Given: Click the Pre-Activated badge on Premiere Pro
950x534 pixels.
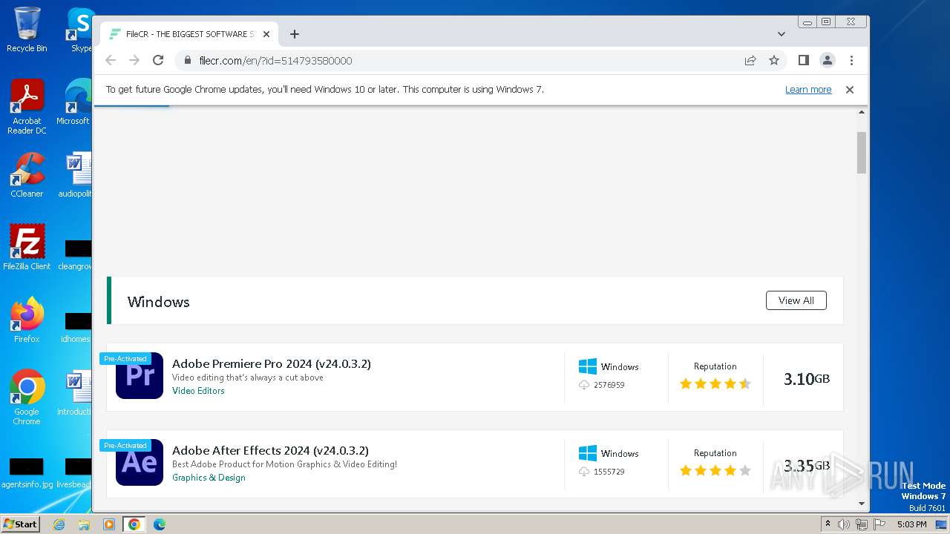Looking at the screenshot, I should coord(125,359).
